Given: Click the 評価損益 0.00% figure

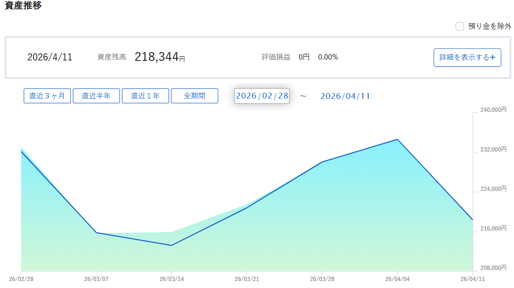Looking at the screenshot, I should pyautogui.click(x=328, y=57).
